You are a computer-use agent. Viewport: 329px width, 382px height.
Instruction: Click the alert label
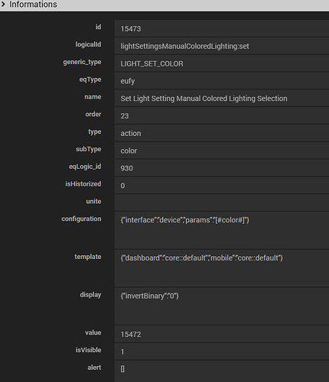coord(94,367)
